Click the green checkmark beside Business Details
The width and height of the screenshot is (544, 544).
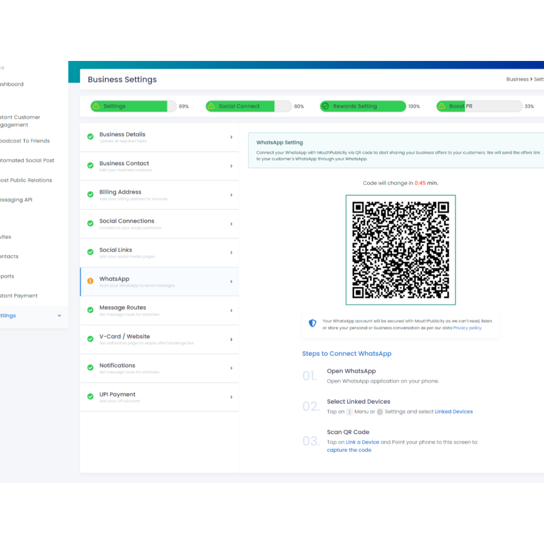(x=90, y=137)
